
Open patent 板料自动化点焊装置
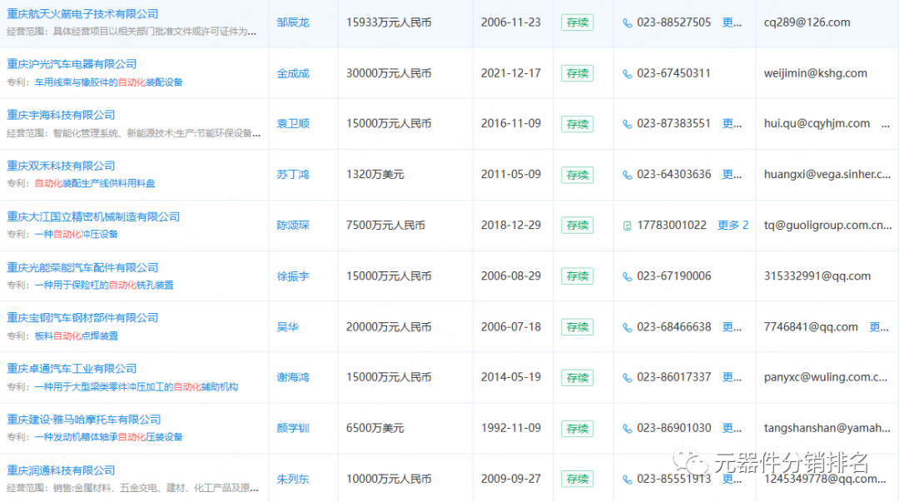[x=77, y=335]
